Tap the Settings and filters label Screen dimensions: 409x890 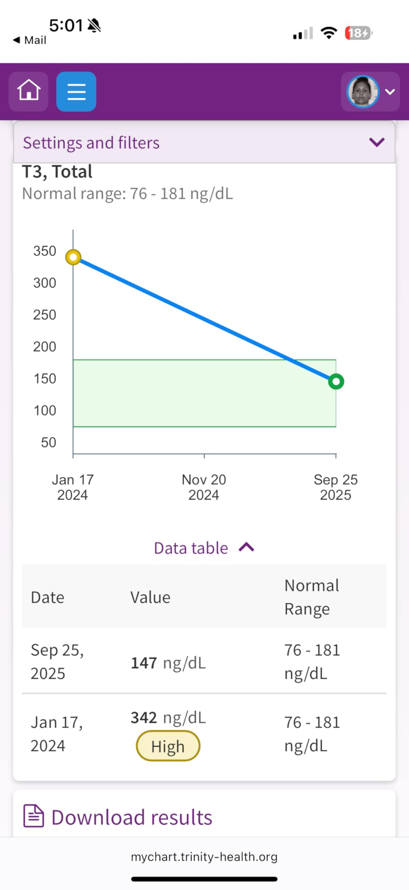point(91,143)
